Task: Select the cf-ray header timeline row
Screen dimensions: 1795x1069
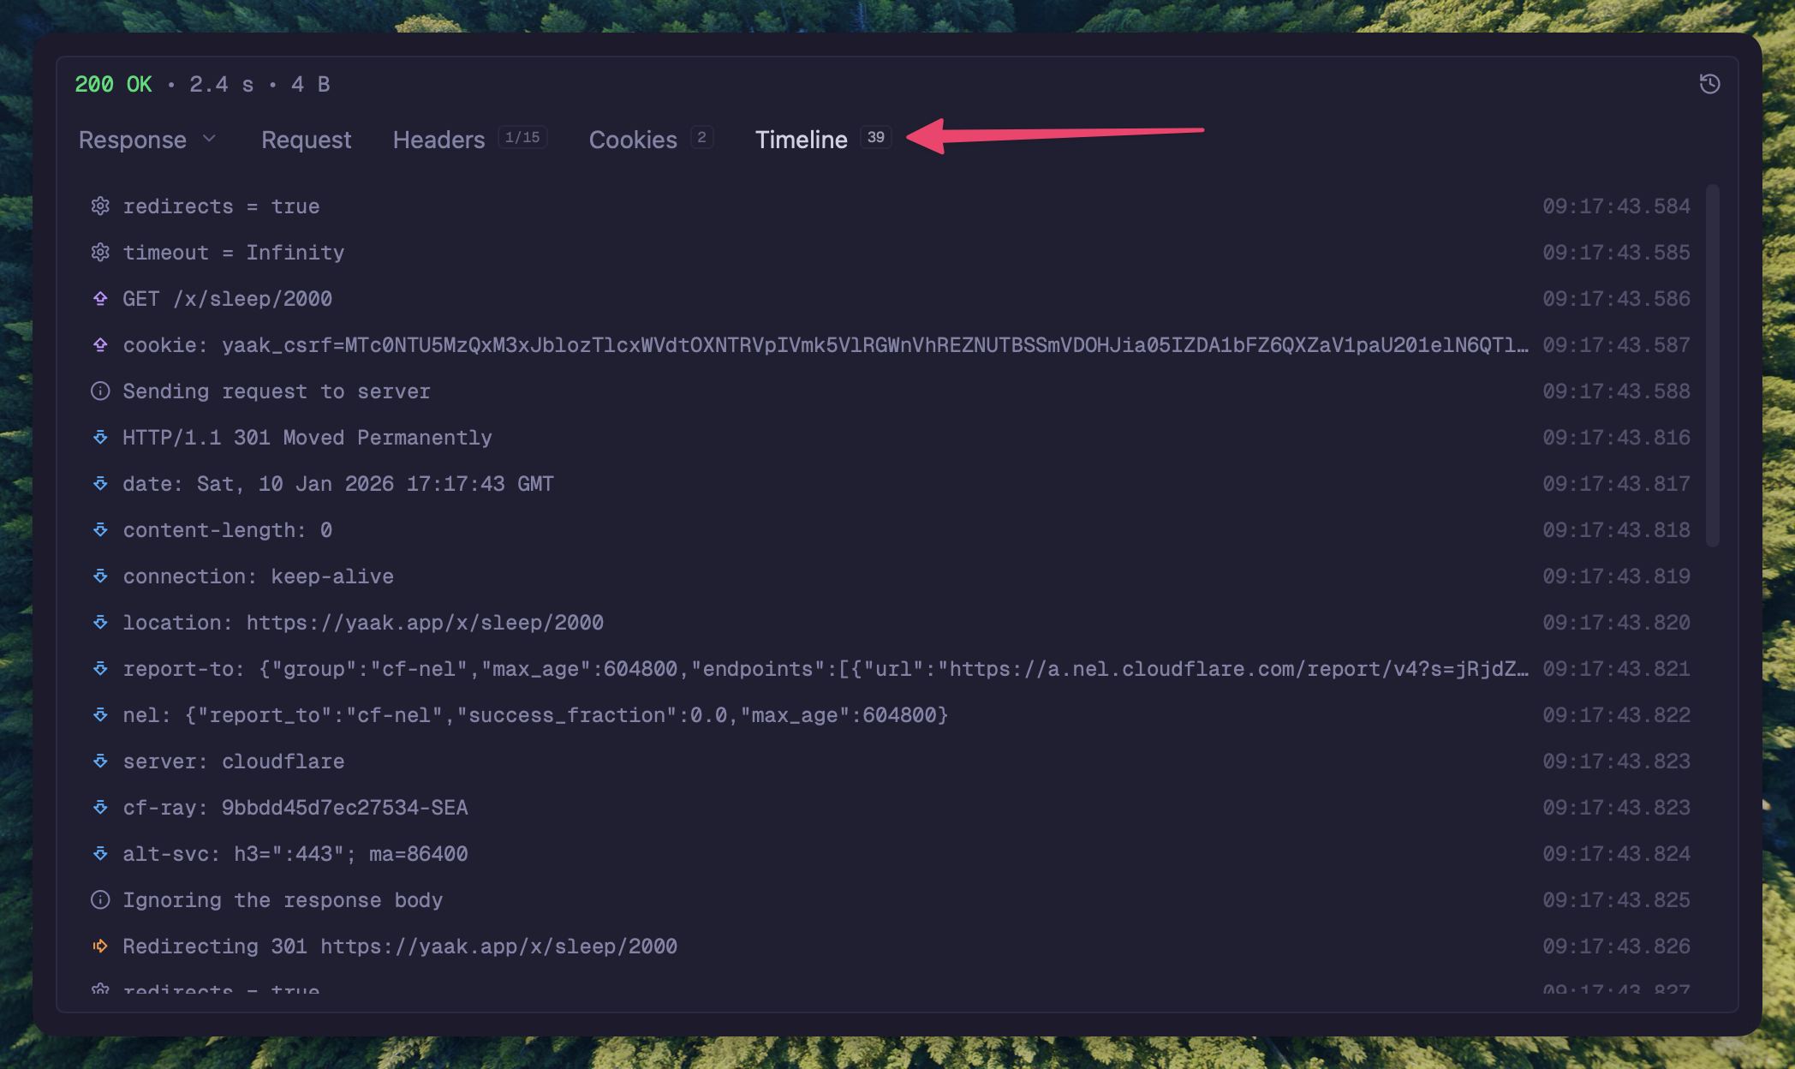Action: coord(295,808)
